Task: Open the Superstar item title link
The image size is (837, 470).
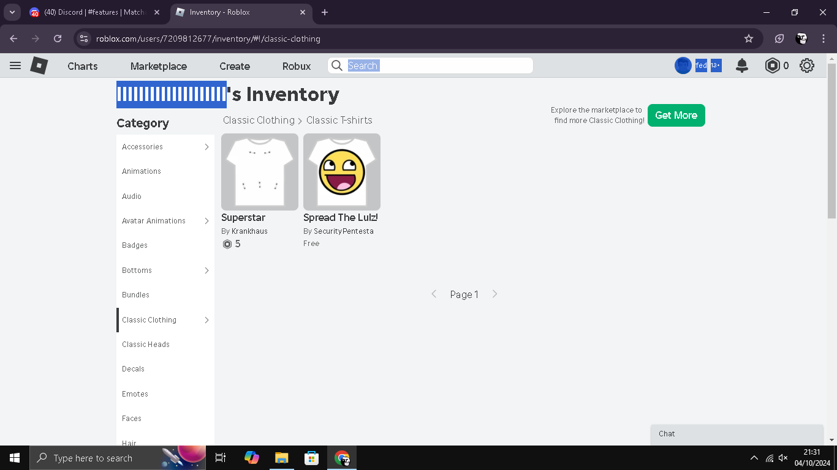Action: [x=243, y=218]
